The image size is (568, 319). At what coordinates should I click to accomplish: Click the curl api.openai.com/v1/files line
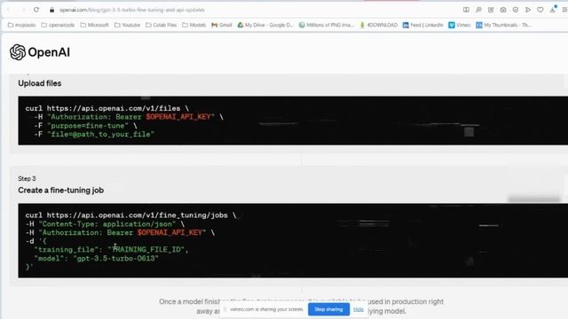[107, 108]
